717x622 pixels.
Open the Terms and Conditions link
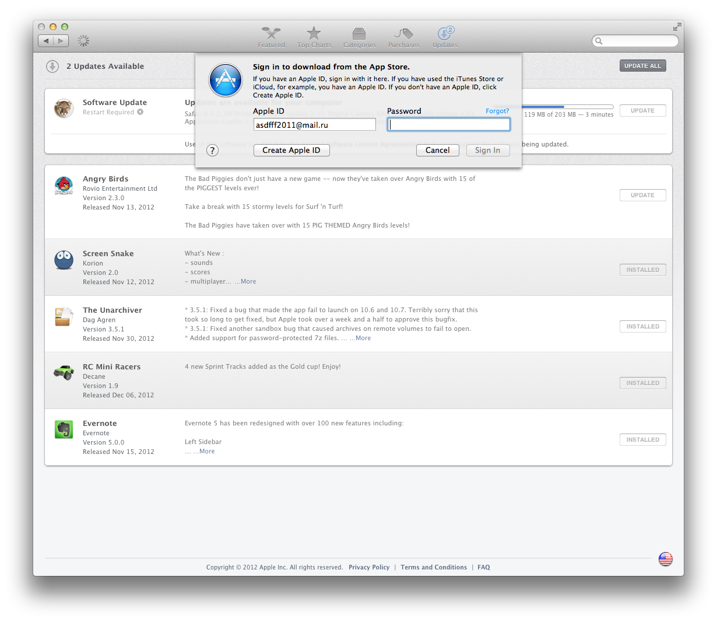pos(434,567)
